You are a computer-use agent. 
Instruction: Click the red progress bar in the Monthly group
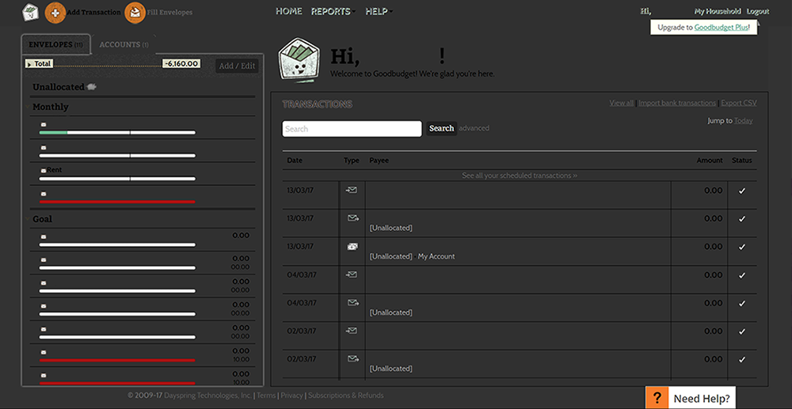click(117, 202)
